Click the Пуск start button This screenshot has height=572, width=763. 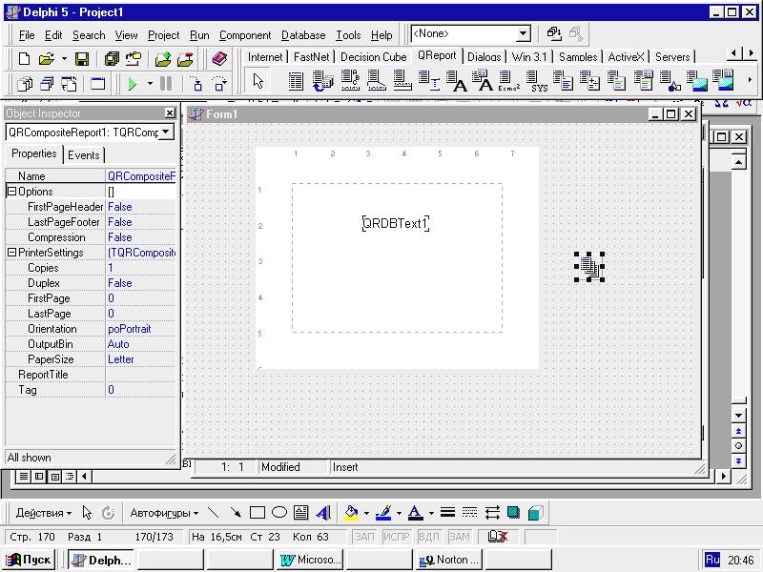click(x=29, y=560)
